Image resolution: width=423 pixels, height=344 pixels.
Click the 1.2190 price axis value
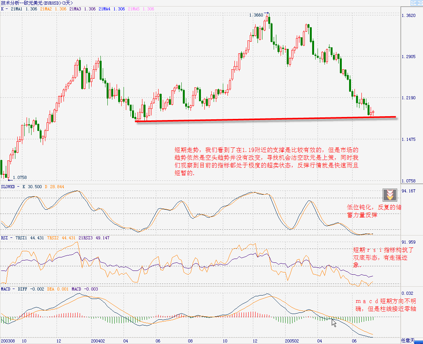coord(408,98)
